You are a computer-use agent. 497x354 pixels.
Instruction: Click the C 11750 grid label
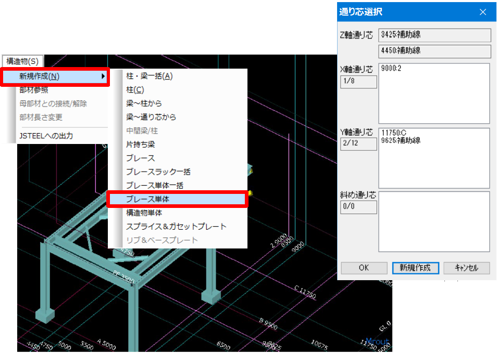pos(305,292)
